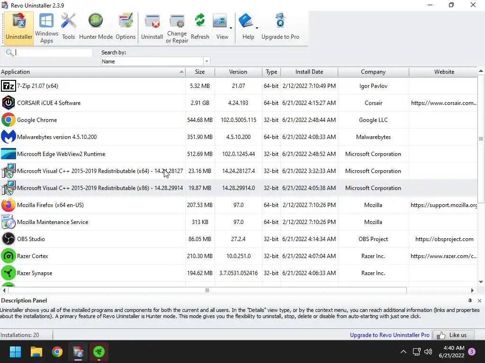Click the 102.0.5005.115 version cell
This screenshot has height=363, width=485.
pyautogui.click(x=239, y=120)
